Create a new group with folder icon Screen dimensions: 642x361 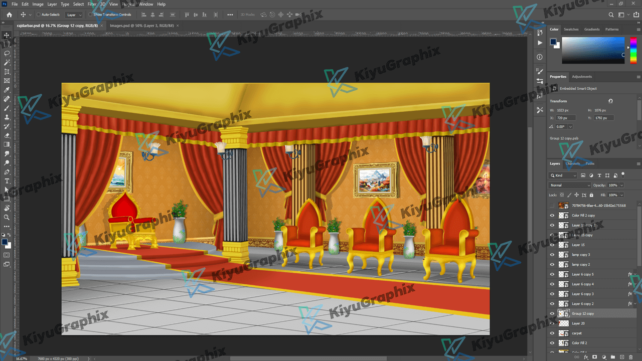coord(613,357)
